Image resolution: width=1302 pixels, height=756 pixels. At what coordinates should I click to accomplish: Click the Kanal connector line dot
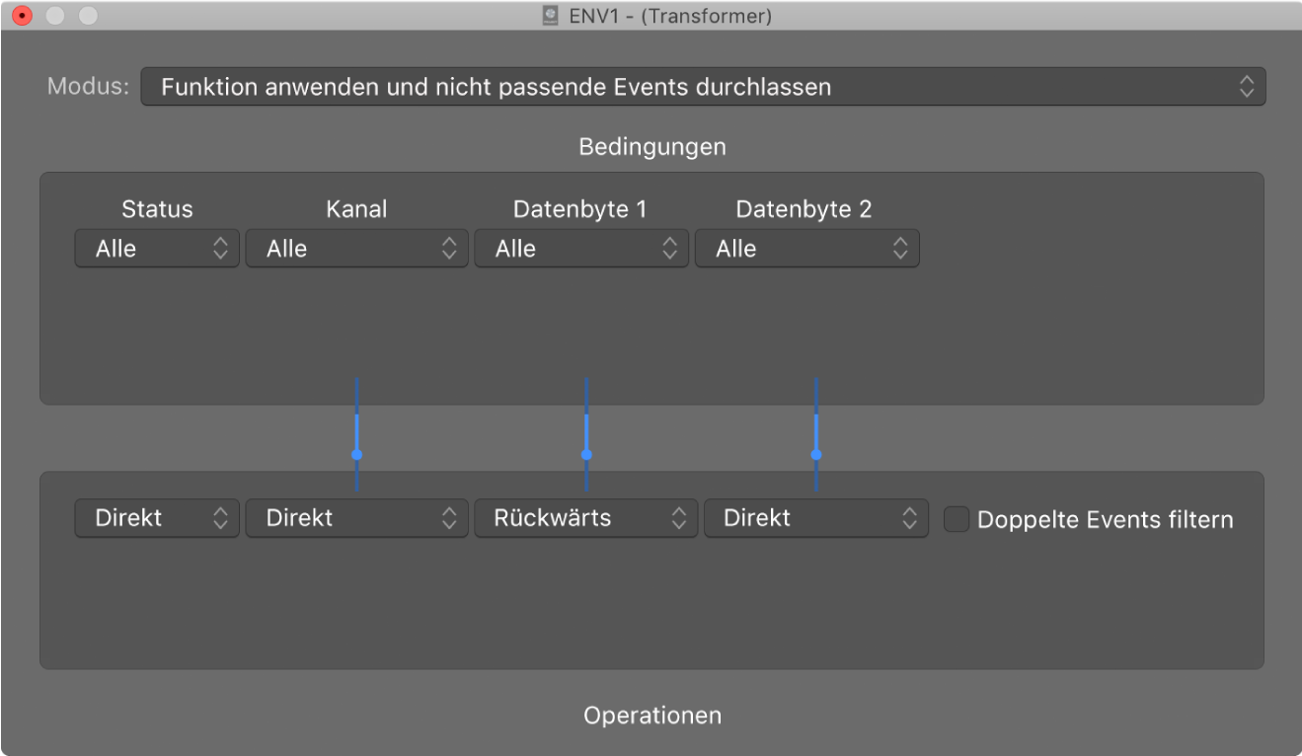click(x=356, y=455)
